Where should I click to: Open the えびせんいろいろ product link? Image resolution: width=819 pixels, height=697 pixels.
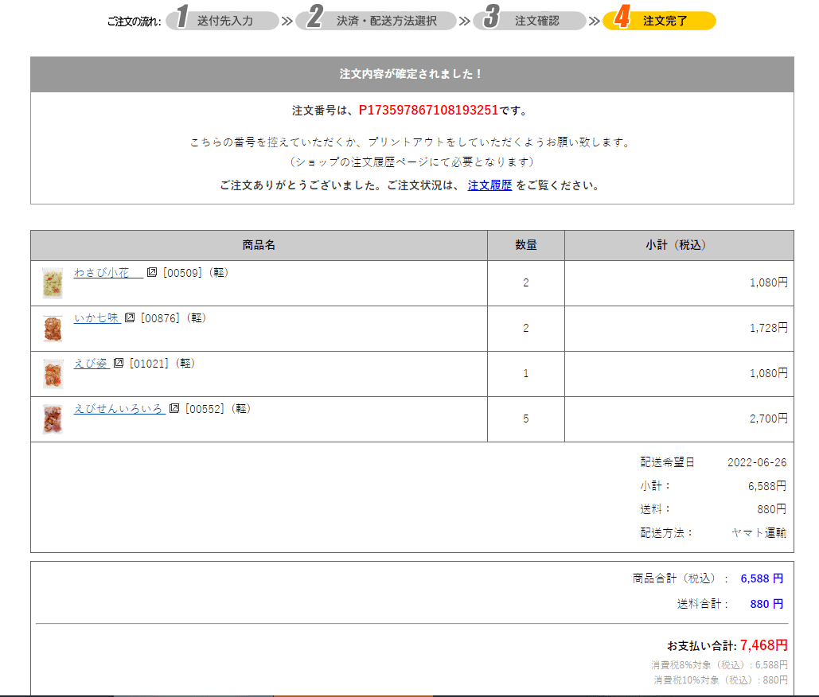(119, 409)
